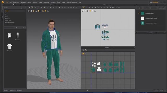Click the Trousers and Jacket Copy 1 swatch
Screen dimensions: 167x93
[142, 23]
